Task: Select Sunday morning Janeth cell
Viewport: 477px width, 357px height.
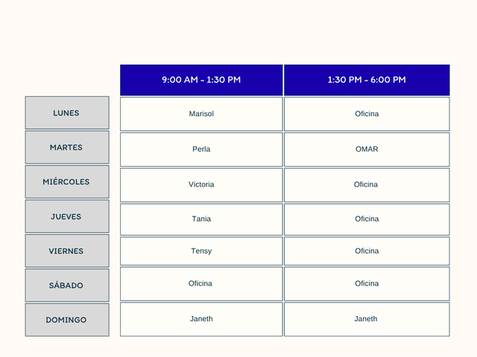Action: click(201, 319)
